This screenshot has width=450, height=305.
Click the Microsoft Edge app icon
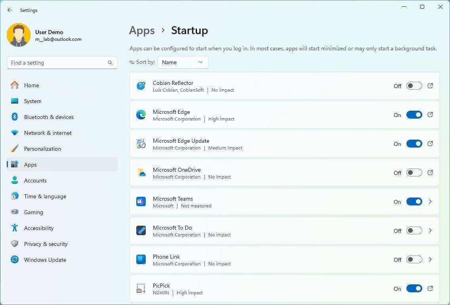pyautogui.click(x=141, y=115)
